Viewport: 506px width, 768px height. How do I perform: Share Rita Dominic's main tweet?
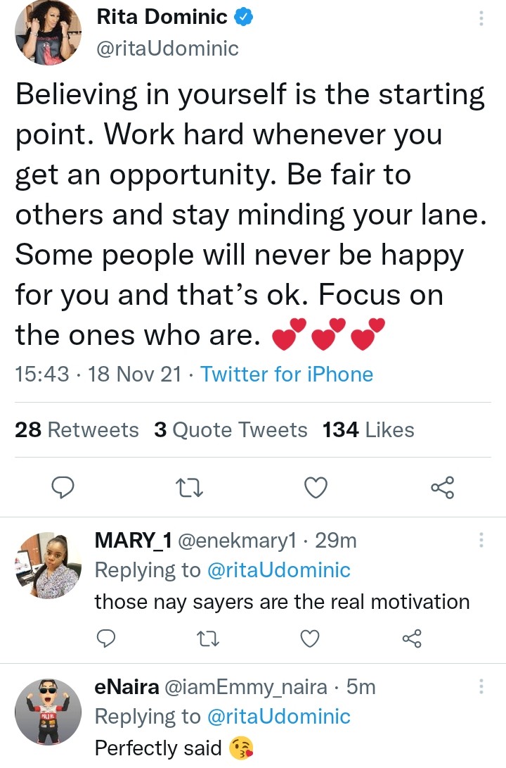coord(443,487)
